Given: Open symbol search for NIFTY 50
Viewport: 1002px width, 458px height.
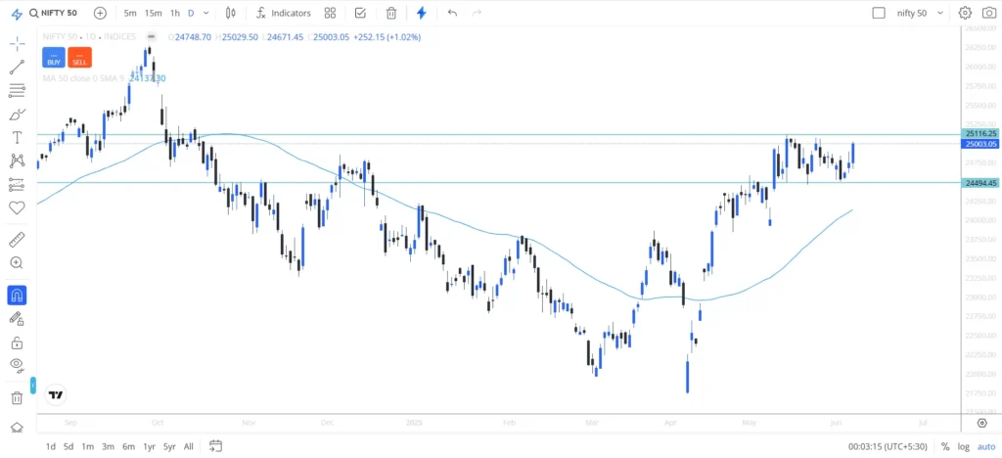Looking at the screenshot, I should [x=53, y=13].
